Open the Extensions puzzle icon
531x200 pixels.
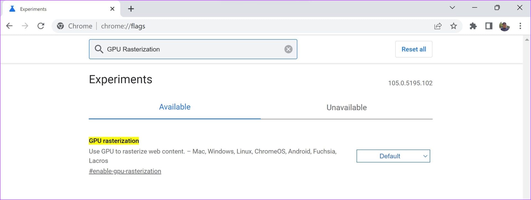pos(473,26)
